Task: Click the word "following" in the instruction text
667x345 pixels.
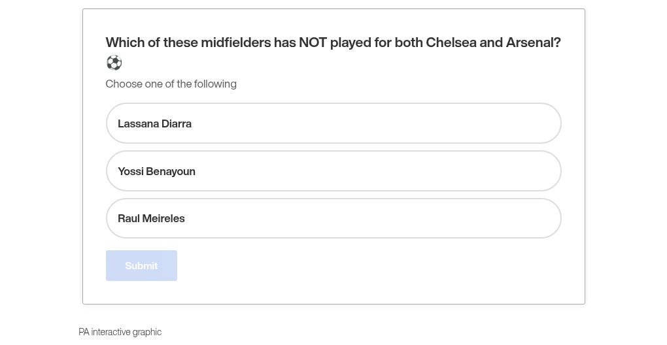Action: [215, 84]
